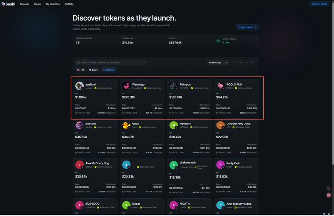Image resolution: width=334 pixels, height=216 pixels.
Task: Click the $34.97k market cap on duck
Action: [x=128, y=137]
